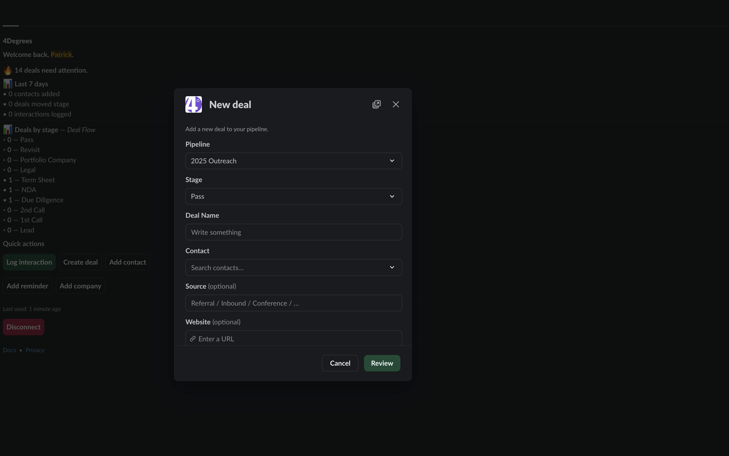Click the '0 contacts added' line
The image size is (729, 456).
coord(32,94)
